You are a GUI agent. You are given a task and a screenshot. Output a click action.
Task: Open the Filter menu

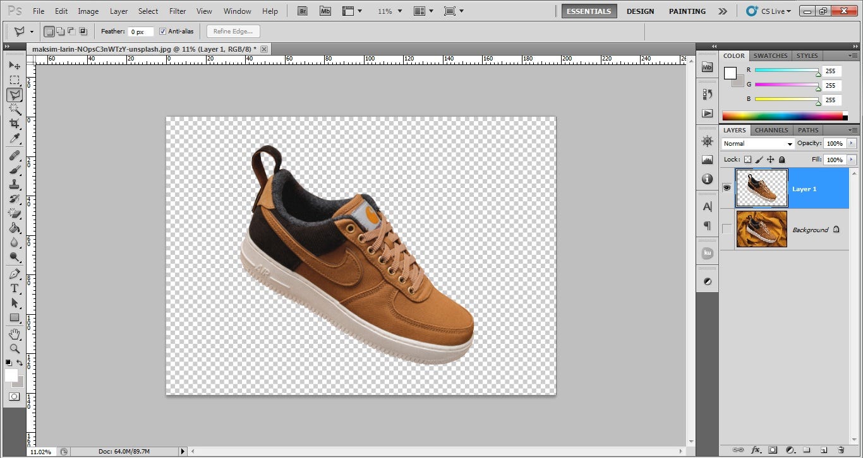click(x=177, y=11)
